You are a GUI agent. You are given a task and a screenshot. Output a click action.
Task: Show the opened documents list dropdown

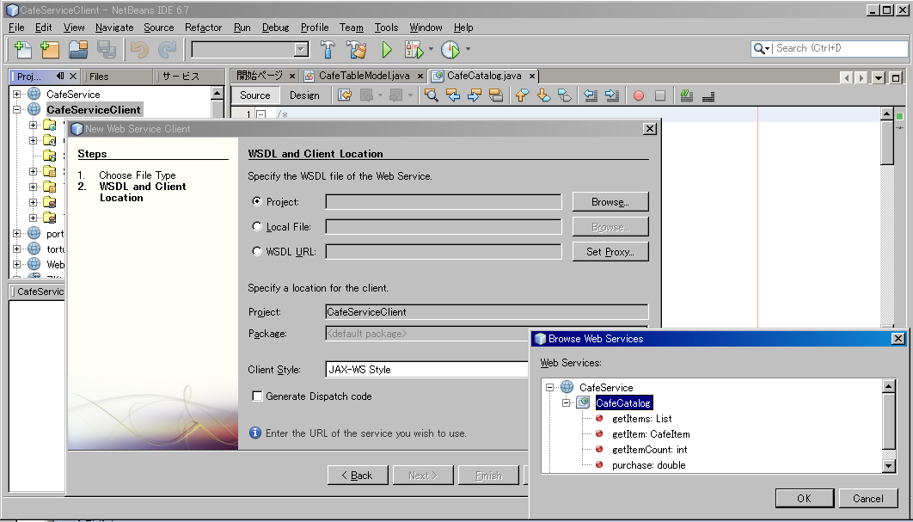[879, 77]
